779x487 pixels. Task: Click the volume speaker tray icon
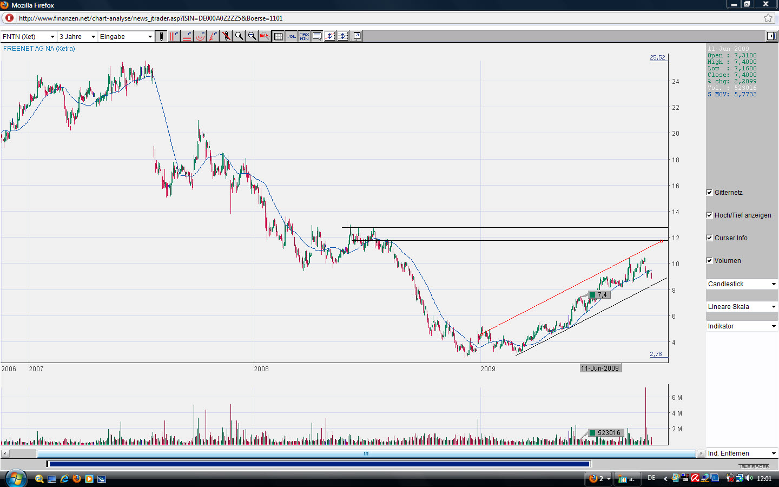(x=749, y=478)
